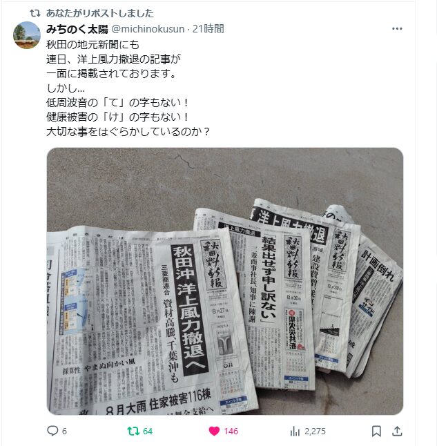Open the three-dot more options menu
437x446 pixels.
pos(397,28)
